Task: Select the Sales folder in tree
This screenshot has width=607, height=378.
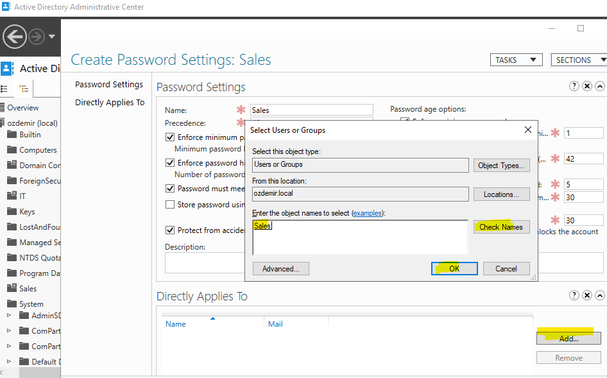Action: 28,289
